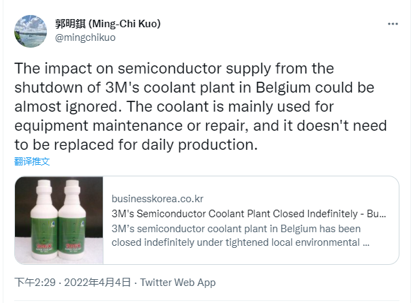The width and height of the screenshot is (411, 303).
Task: Open the businesskorea.co.kr domain label
Action: [157, 199]
